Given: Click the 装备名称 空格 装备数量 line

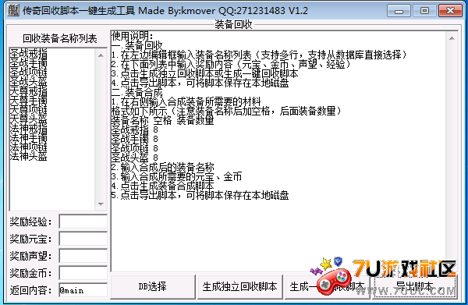Looking at the screenshot, I should point(163,120).
